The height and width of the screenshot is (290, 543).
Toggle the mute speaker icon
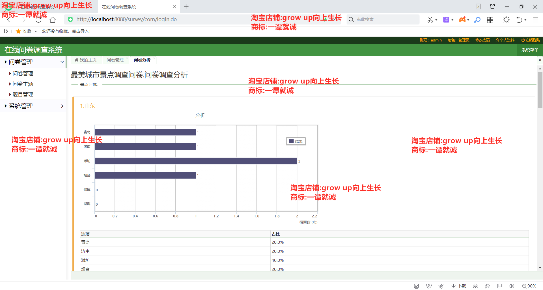pos(512,286)
